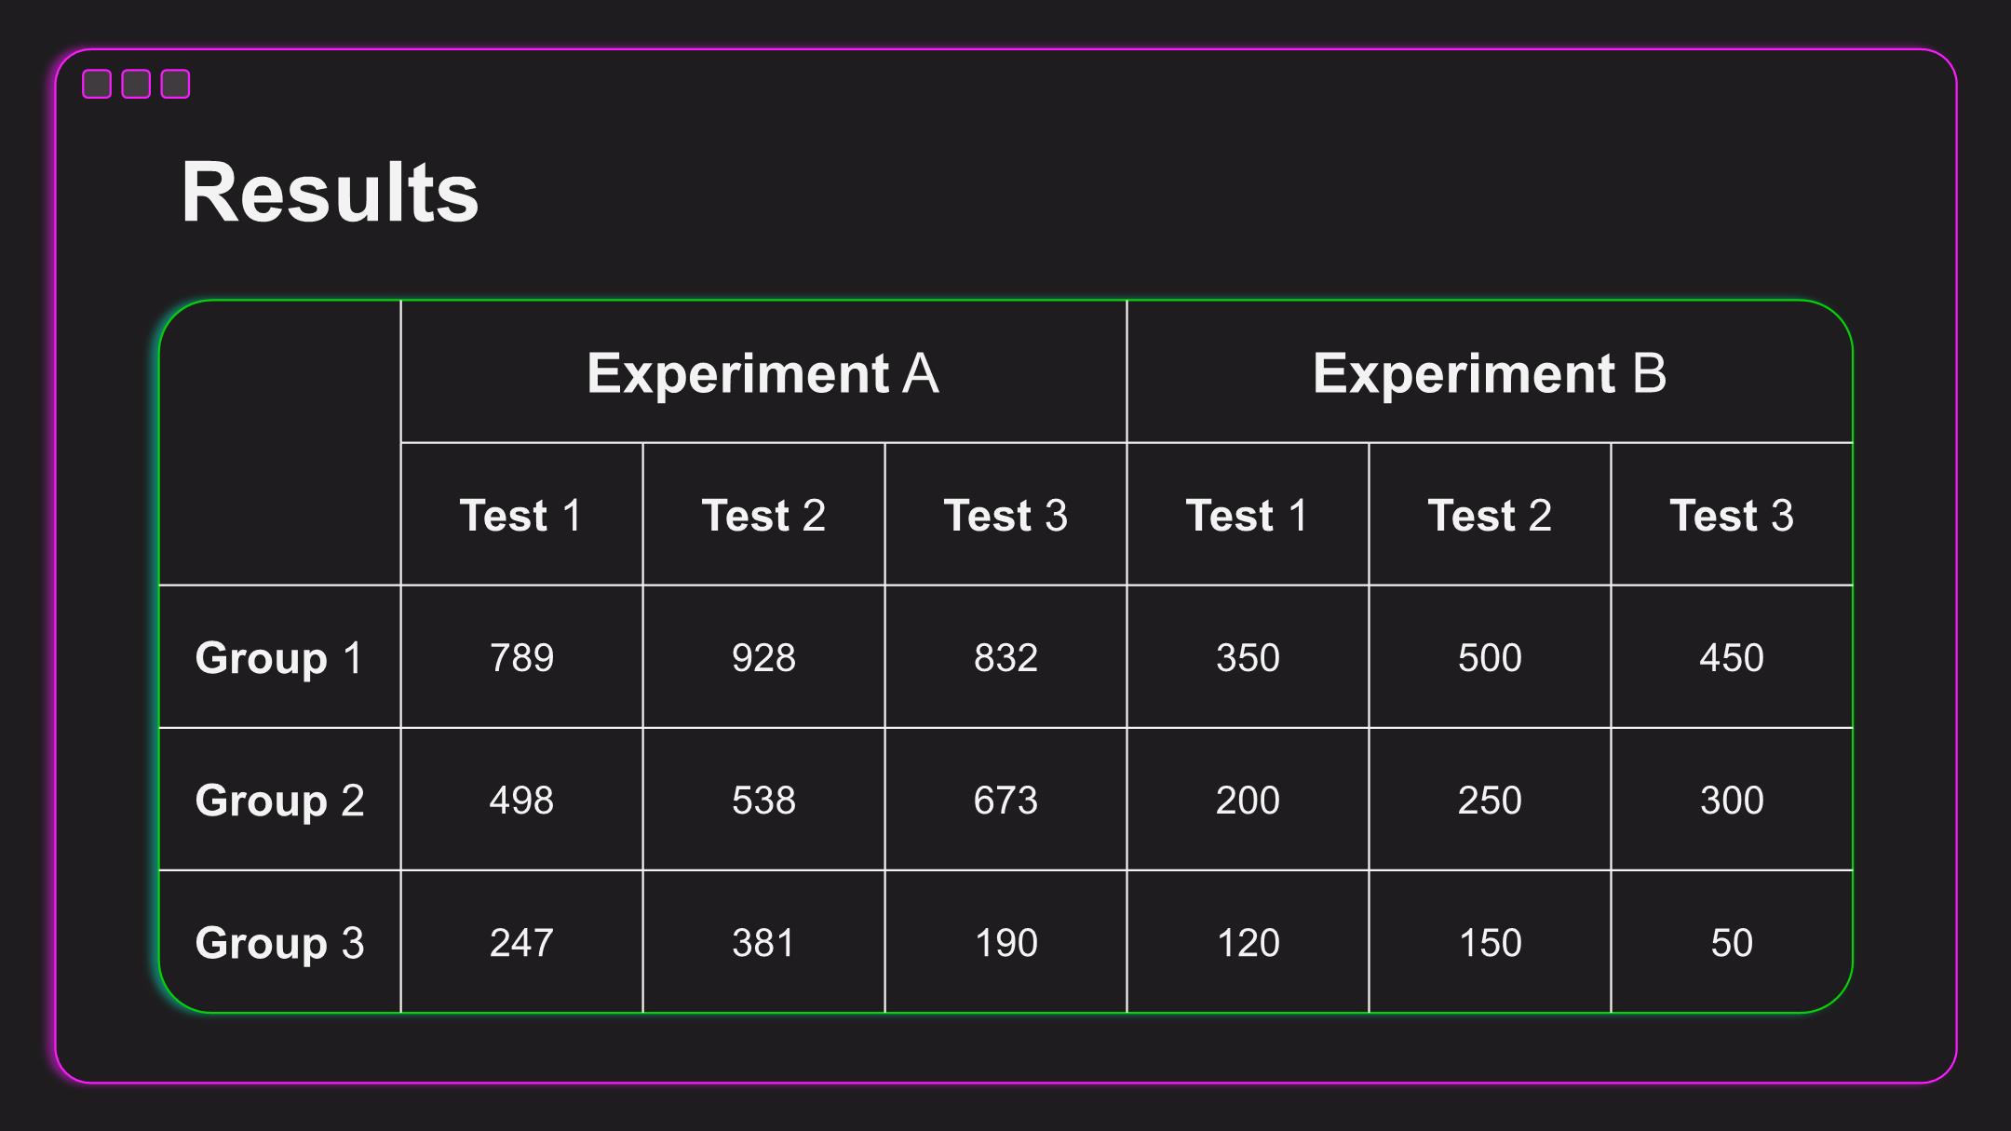The width and height of the screenshot is (2011, 1131).
Task: Click the table cell showing 673
Action: tap(1005, 801)
